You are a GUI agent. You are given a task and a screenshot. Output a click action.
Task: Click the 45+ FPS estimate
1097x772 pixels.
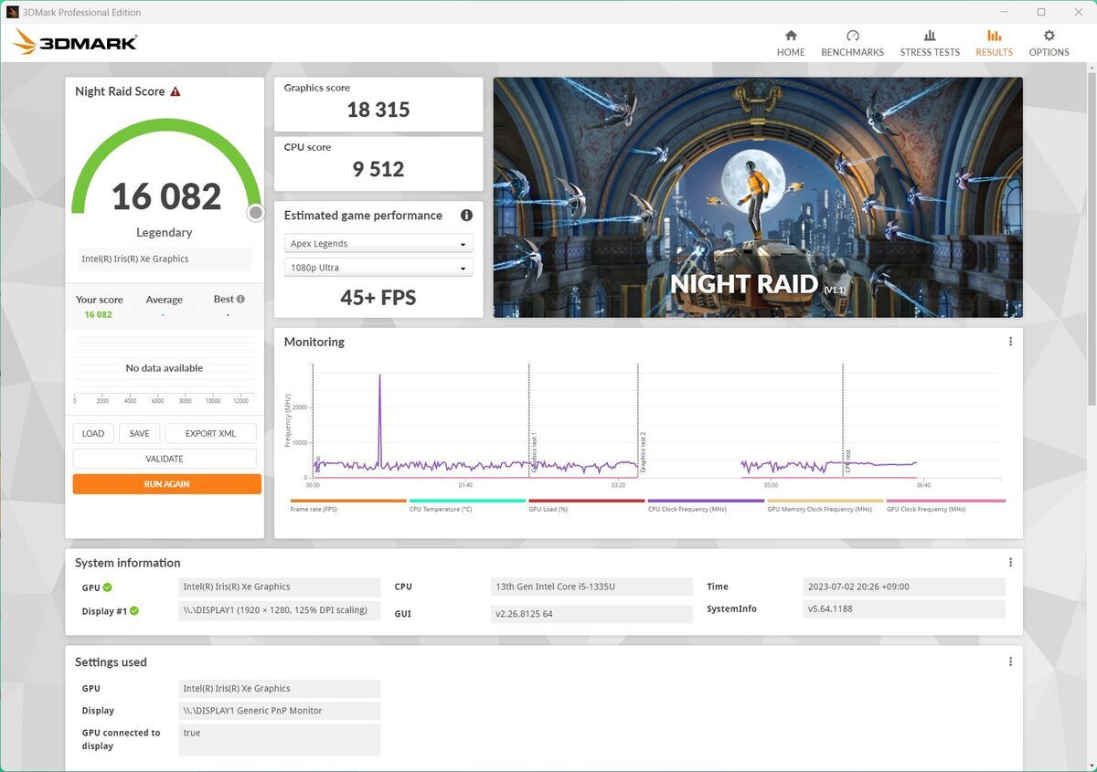click(x=378, y=298)
